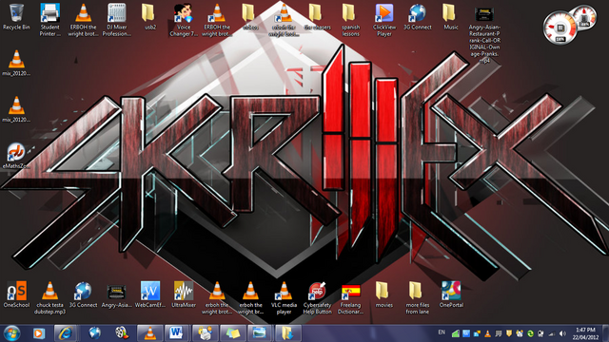Click the CPU meter gadget dial
The image size is (609, 342).
[x=560, y=28]
